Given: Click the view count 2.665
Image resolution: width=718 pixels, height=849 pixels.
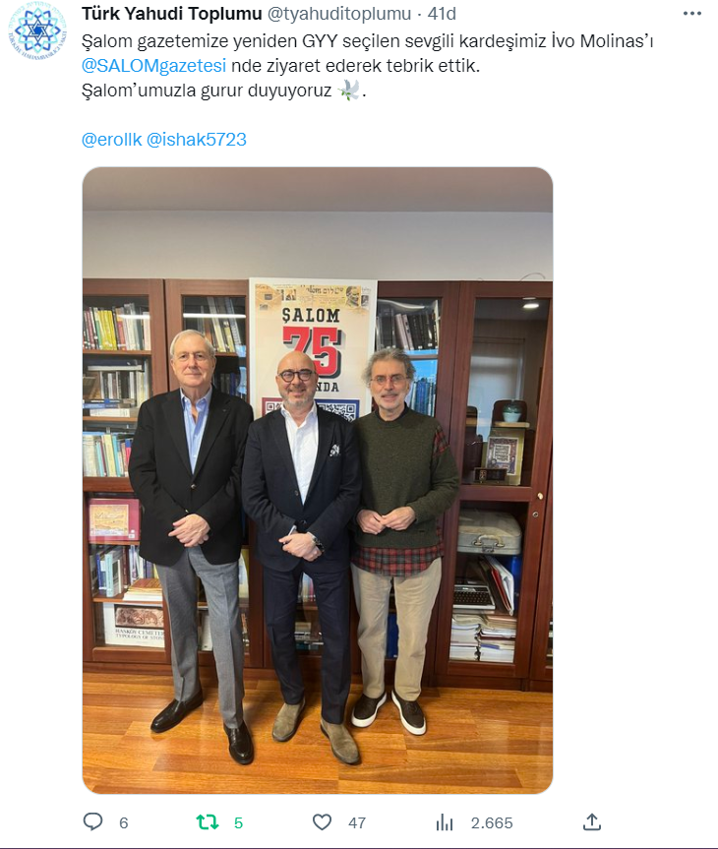Looking at the screenshot, I should point(492,823).
